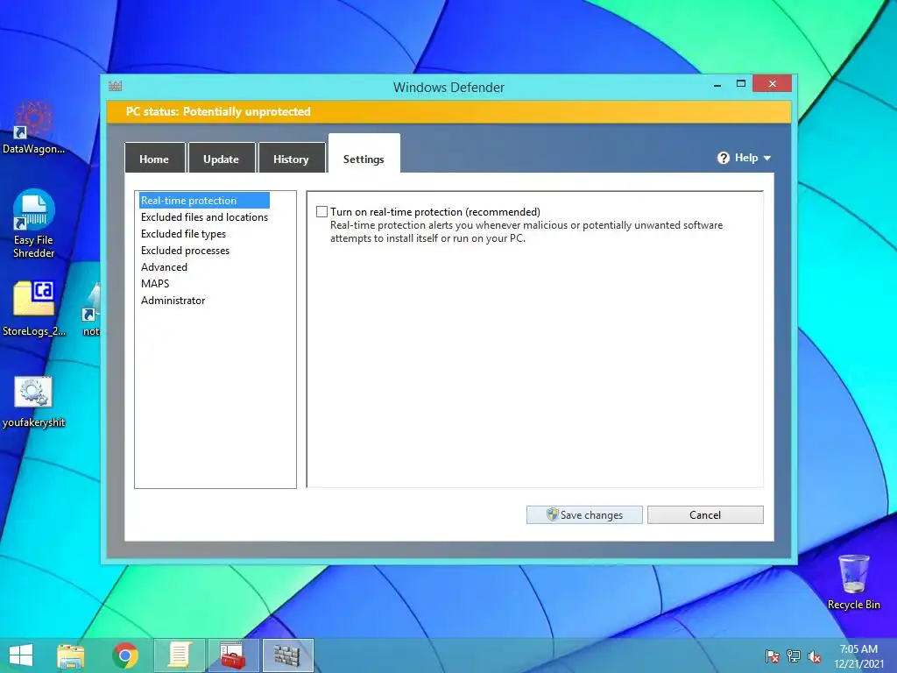Open Excluded files and locations

coord(204,217)
